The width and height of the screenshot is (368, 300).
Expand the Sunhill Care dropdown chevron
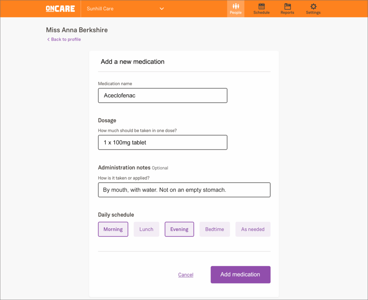click(162, 9)
